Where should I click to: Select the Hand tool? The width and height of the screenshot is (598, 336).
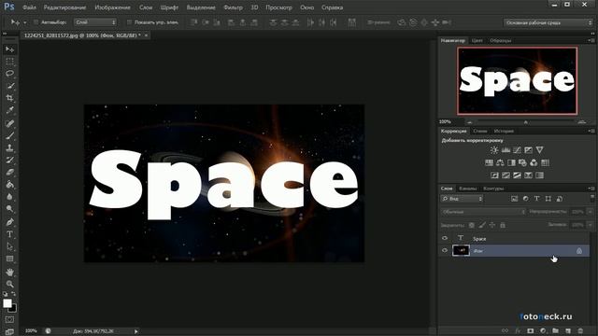pos(10,272)
